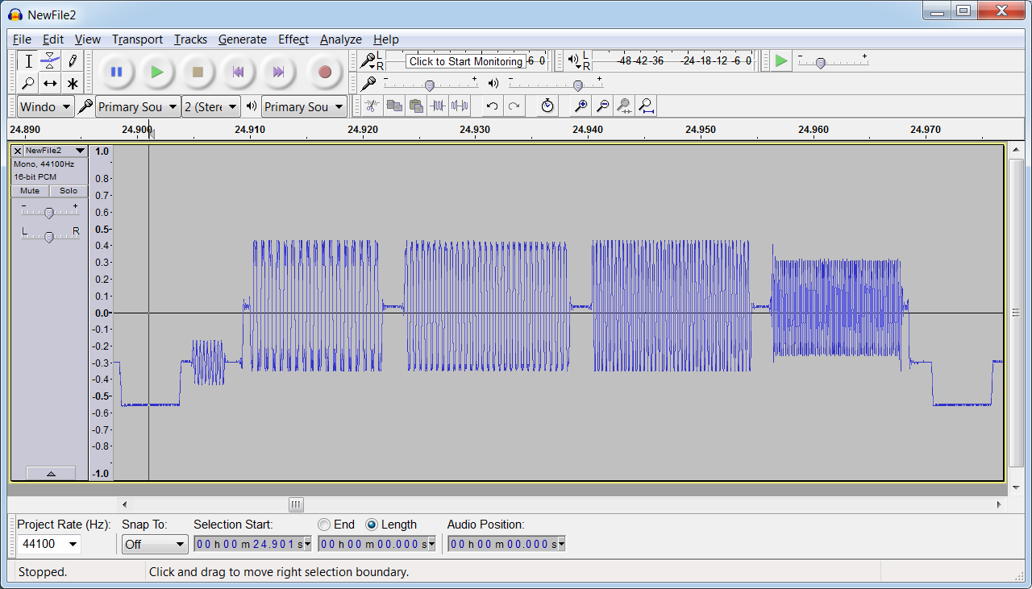This screenshot has height=589, width=1032.
Task: Select the End radio button
Action: 324,525
